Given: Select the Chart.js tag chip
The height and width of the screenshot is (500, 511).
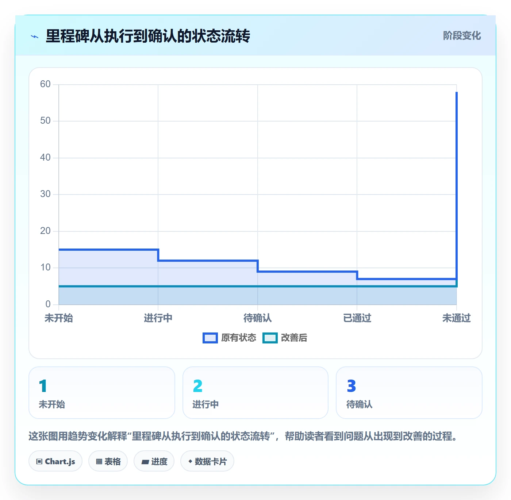Looking at the screenshot, I should coord(55,461).
